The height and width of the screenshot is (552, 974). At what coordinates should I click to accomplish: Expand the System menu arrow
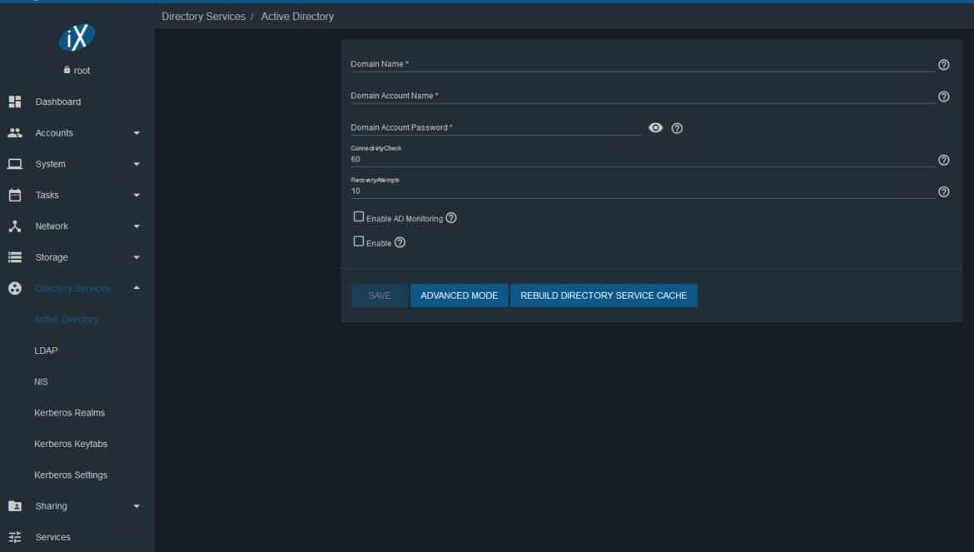pyautogui.click(x=137, y=164)
